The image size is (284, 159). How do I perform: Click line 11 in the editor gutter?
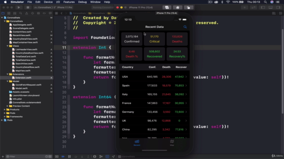64,48
